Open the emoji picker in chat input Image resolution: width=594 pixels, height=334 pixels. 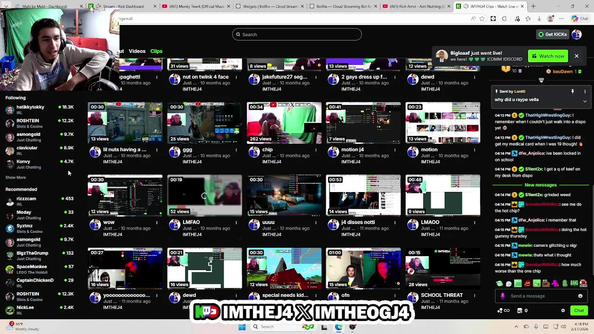pos(580,296)
